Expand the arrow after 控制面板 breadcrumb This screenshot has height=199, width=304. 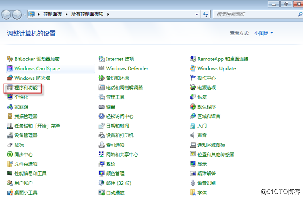click(x=66, y=14)
